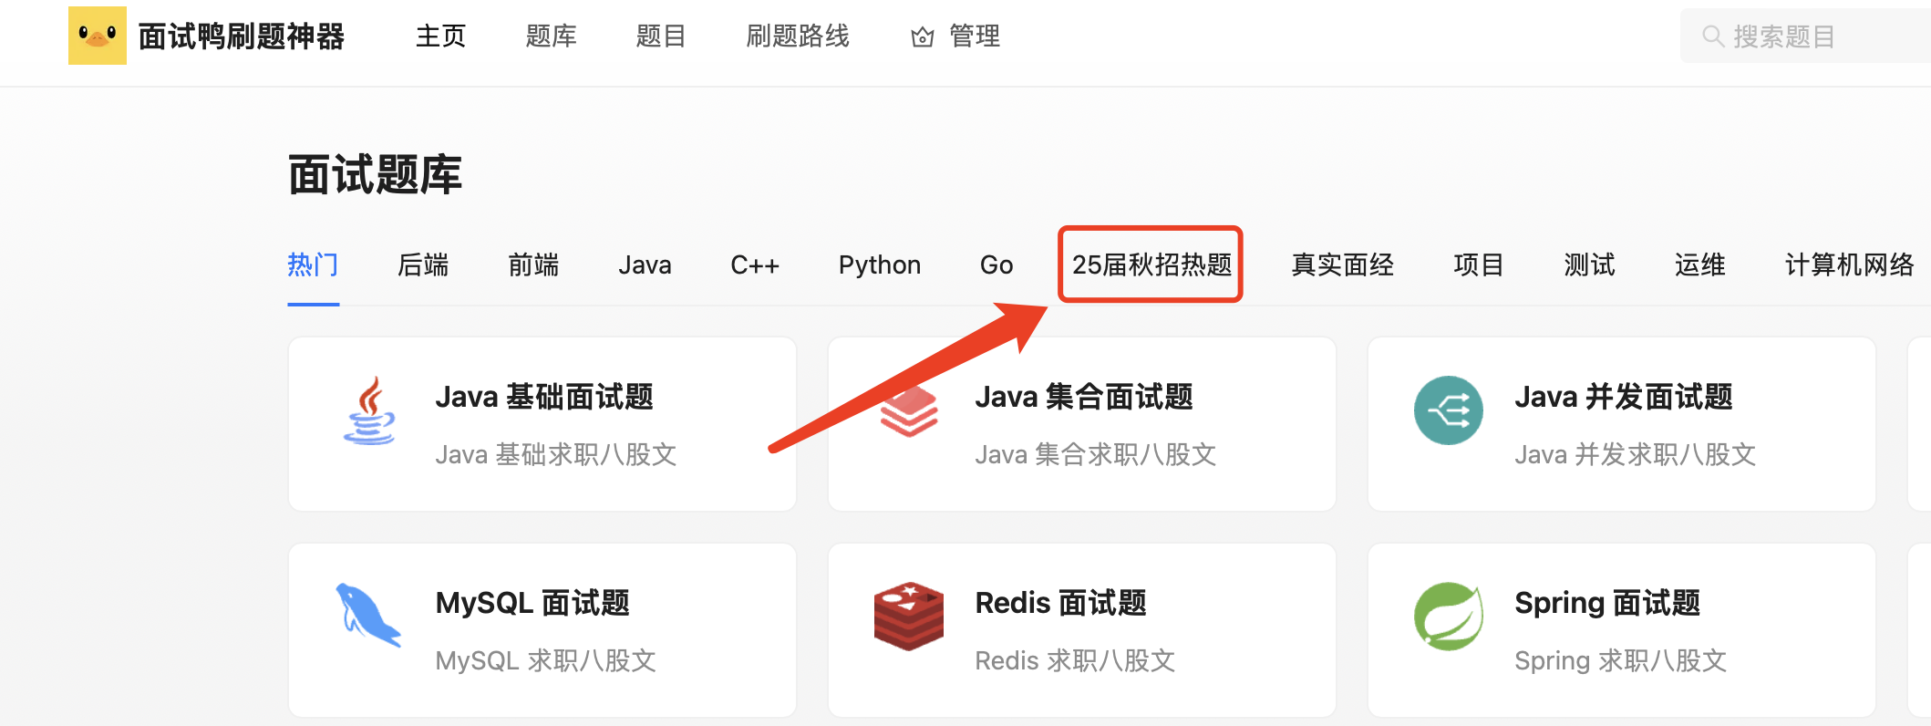Open the Spring 面试题 title
The image size is (1931, 726).
1607,603
